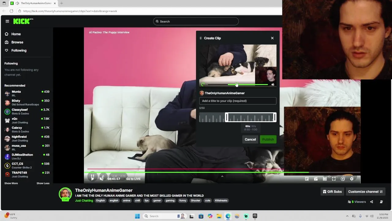Open player settings gear

coord(352,179)
